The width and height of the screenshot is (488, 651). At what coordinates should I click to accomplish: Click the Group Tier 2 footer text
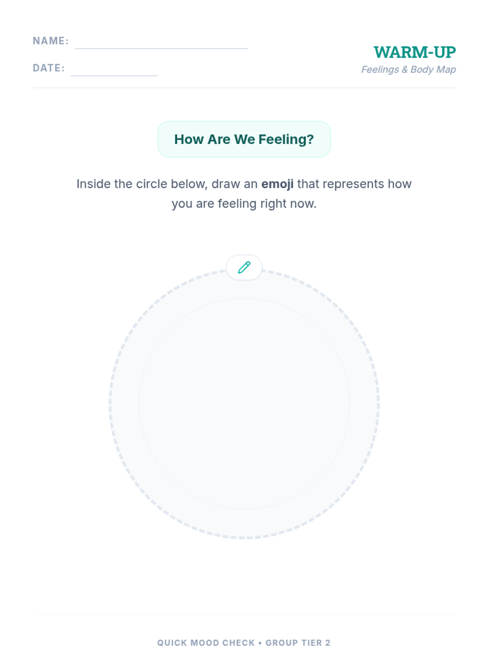pyautogui.click(x=298, y=643)
